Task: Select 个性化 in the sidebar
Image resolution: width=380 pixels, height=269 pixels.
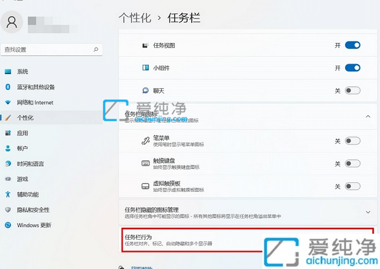Action: [x=51, y=118]
